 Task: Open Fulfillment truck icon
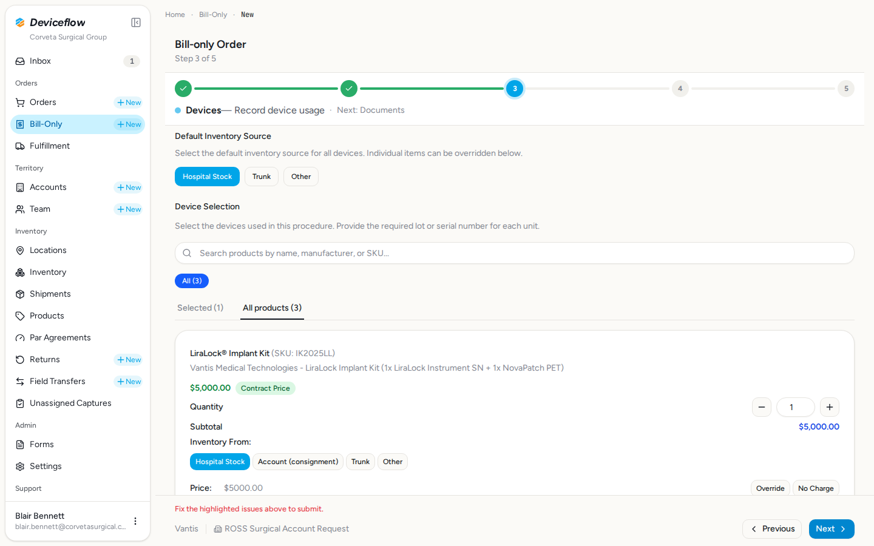click(20, 146)
